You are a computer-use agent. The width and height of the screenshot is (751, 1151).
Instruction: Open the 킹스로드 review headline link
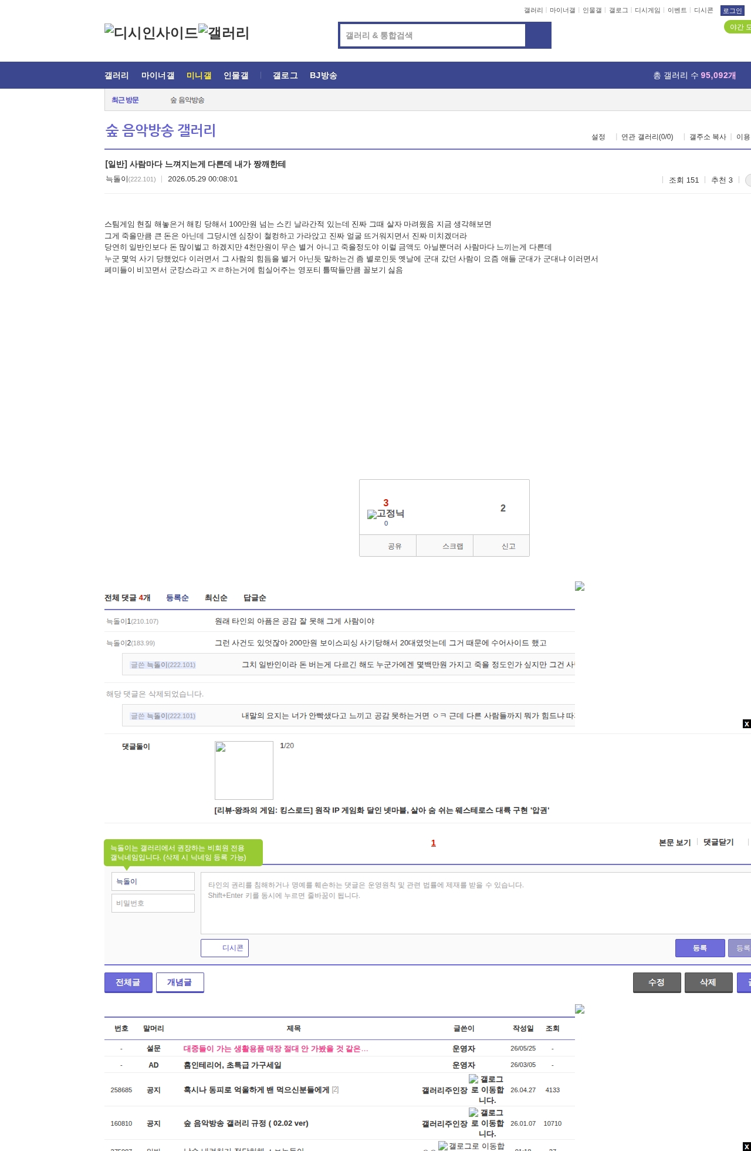(x=382, y=810)
